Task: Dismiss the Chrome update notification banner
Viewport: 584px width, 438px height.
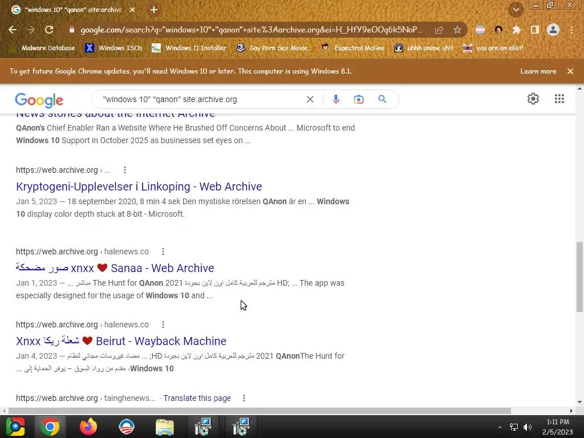Action: [570, 71]
